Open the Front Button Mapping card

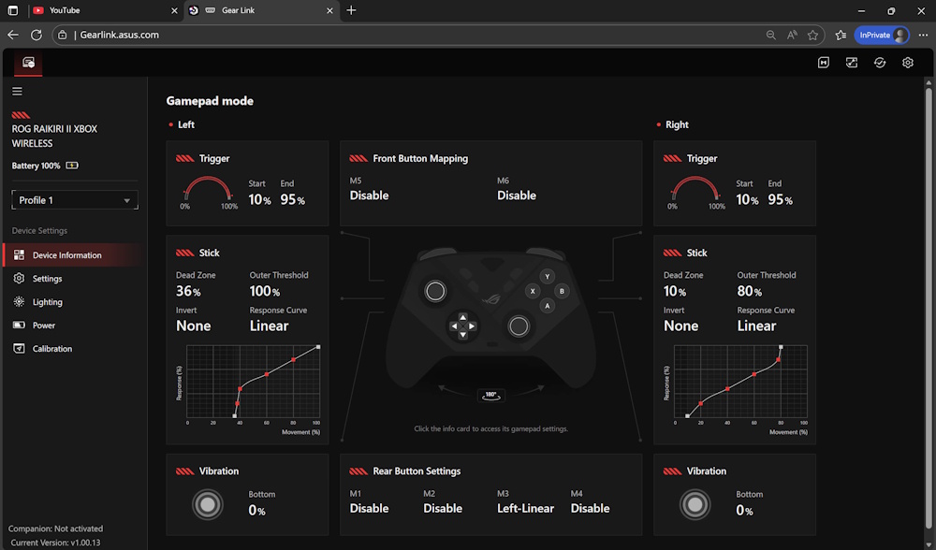(490, 183)
